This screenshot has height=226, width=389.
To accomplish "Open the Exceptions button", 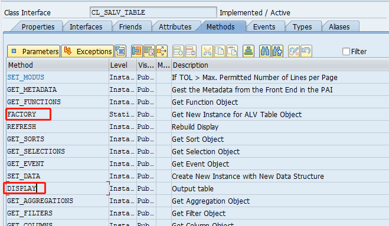I will [x=87, y=51].
